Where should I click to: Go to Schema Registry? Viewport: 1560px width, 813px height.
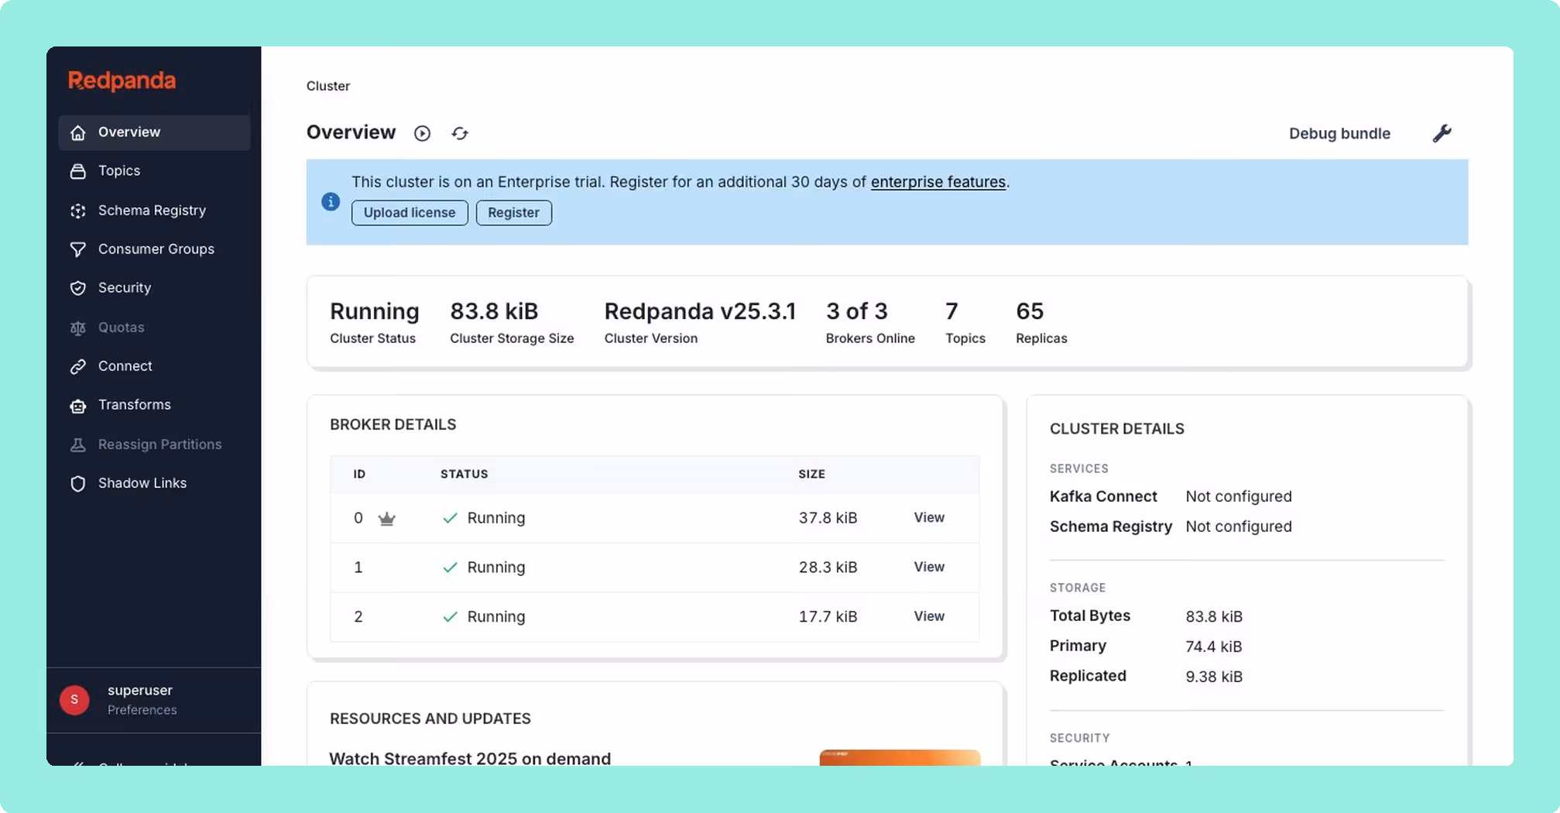[x=154, y=211]
